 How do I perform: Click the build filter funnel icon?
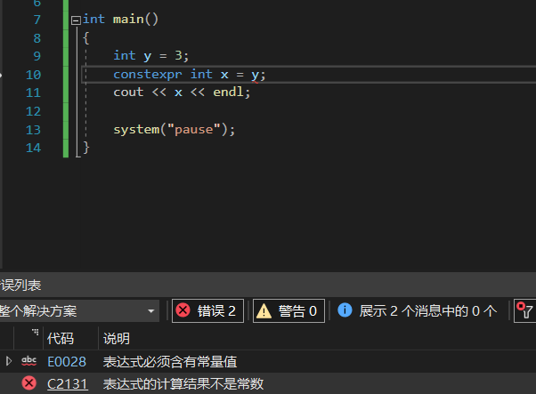pyautogui.click(x=525, y=310)
